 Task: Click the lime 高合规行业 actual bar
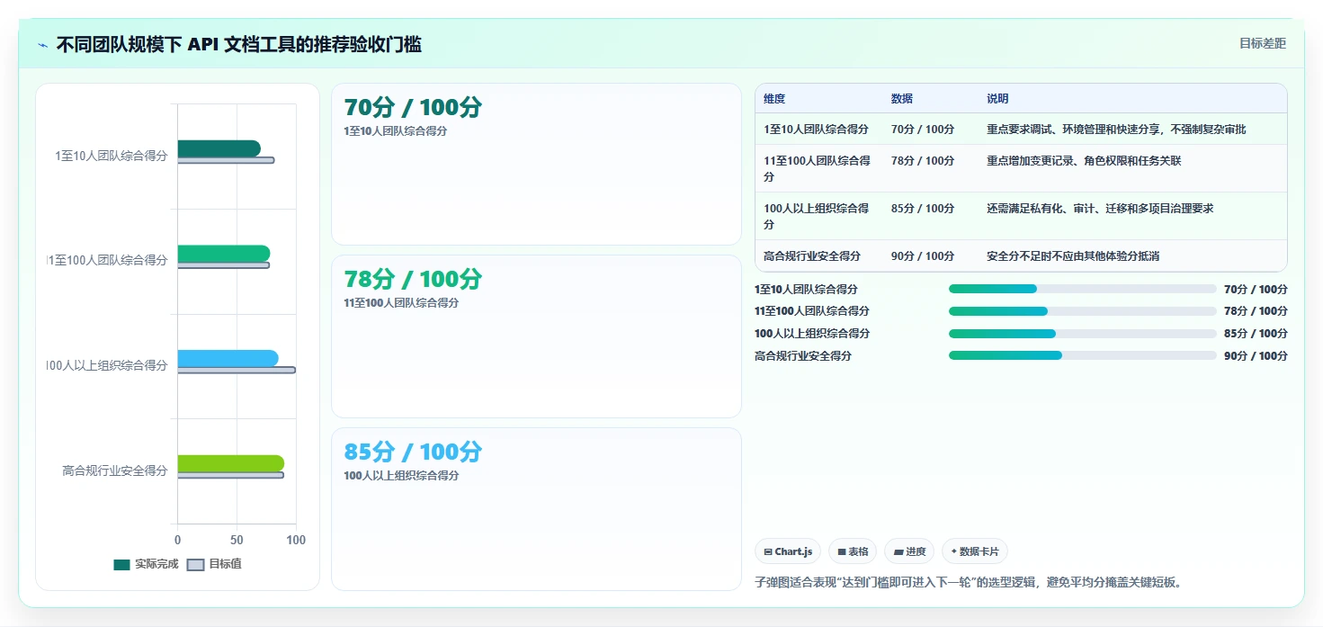[x=230, y=463]
